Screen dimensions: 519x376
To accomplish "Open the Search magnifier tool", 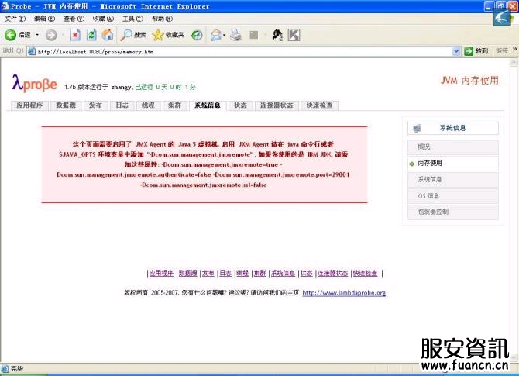I will pyautogui.click(x=125, y=35).
